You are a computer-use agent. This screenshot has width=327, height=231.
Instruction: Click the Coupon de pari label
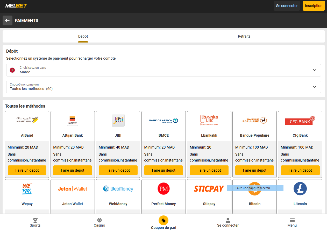[x=163, y=228]
